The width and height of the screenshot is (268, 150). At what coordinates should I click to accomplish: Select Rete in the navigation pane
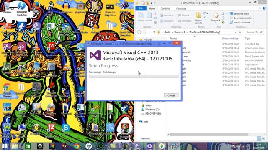(x=144, y=122)
